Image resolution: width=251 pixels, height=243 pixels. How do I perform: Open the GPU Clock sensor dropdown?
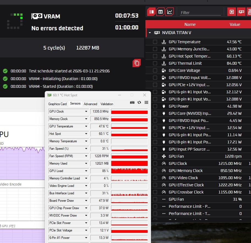[86, 111]
